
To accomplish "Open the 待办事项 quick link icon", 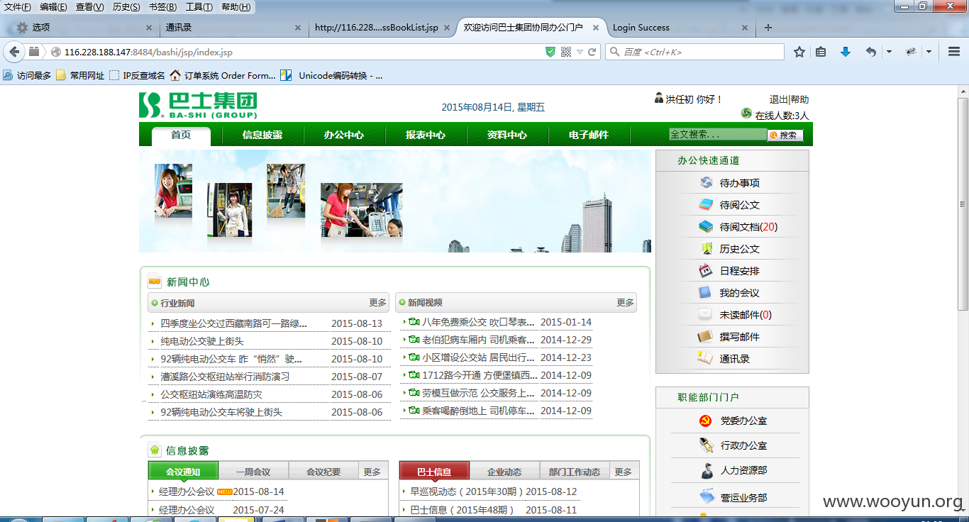I will [x=706, y=183].
